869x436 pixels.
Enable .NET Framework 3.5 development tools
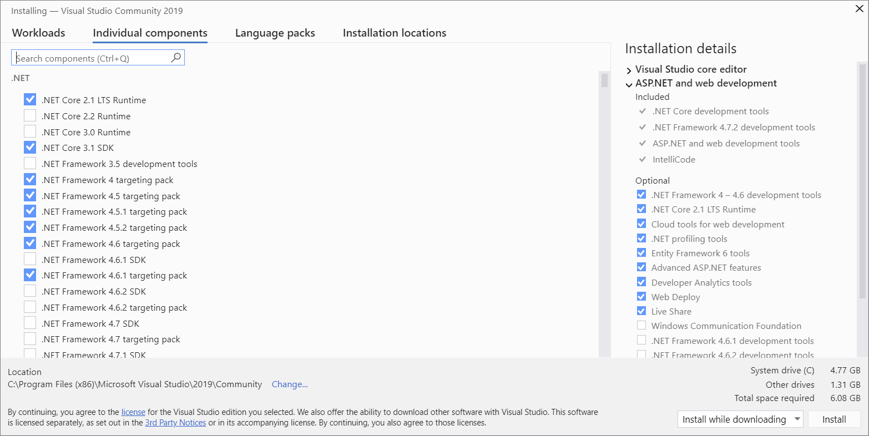click(x=30, y=163)
